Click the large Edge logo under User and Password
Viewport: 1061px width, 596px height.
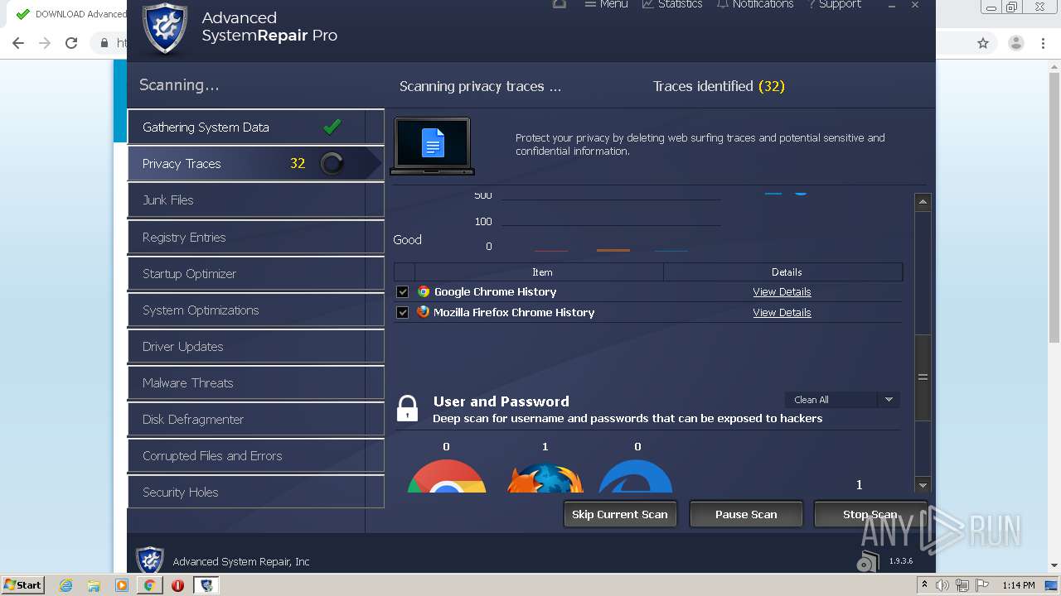[x=636, y=477]
